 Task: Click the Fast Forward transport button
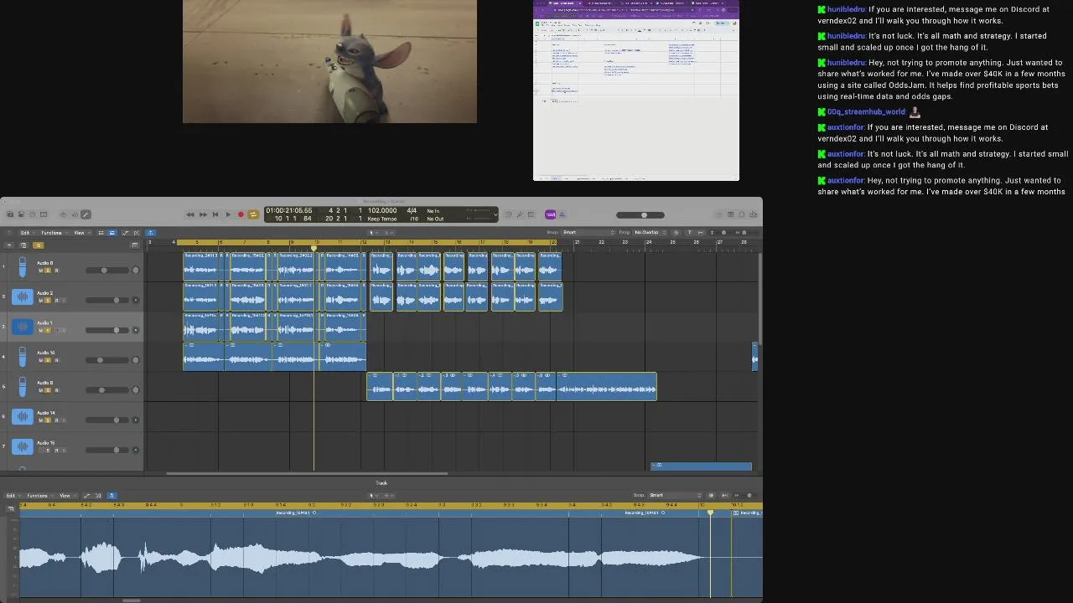(203, 214)
